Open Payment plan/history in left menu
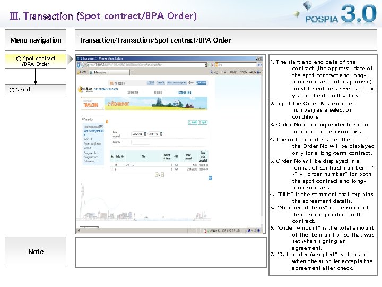 click(92, 143)
